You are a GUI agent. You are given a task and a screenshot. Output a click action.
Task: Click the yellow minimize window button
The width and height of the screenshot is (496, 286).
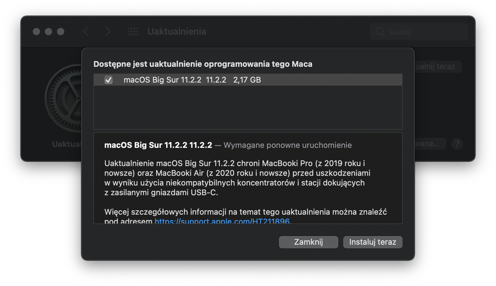pyautogui.click(x=48, y=31)
